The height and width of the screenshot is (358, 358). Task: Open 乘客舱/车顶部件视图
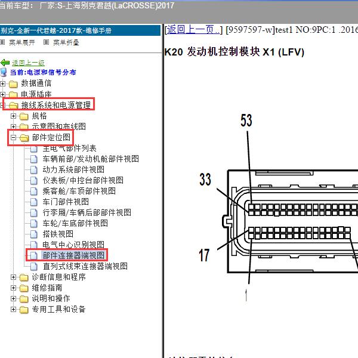[x=79, y=191]
